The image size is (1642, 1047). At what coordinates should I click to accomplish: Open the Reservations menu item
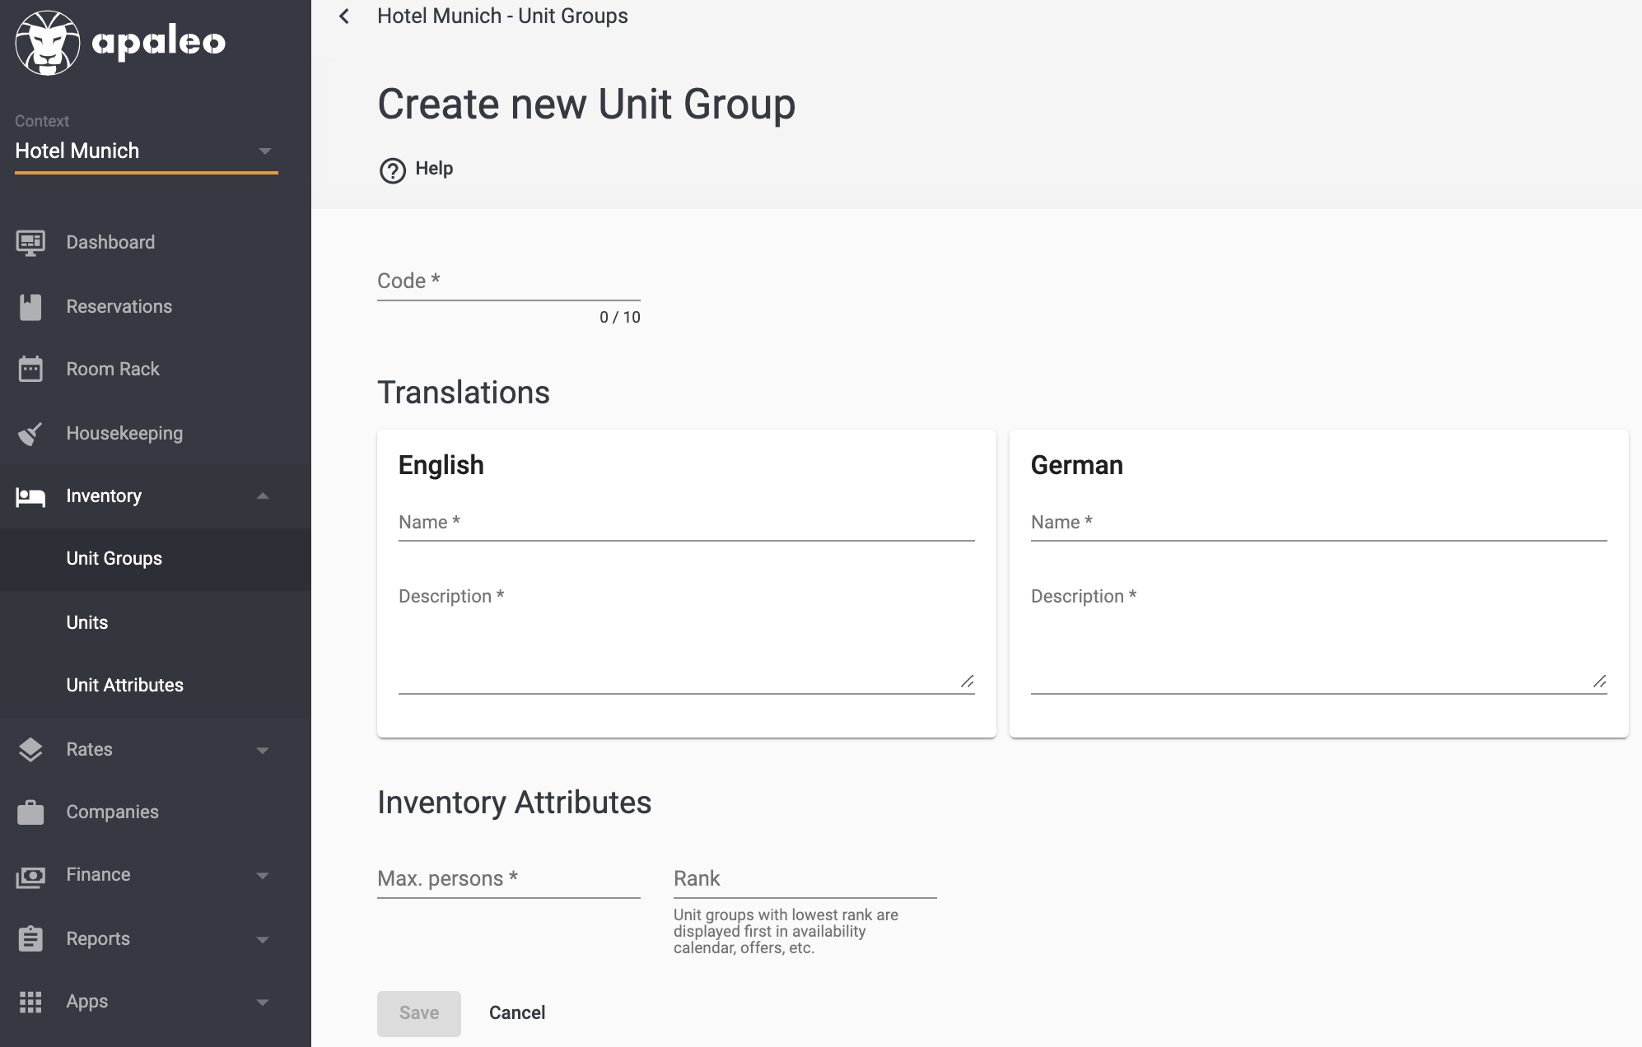(x=156, y=307)
